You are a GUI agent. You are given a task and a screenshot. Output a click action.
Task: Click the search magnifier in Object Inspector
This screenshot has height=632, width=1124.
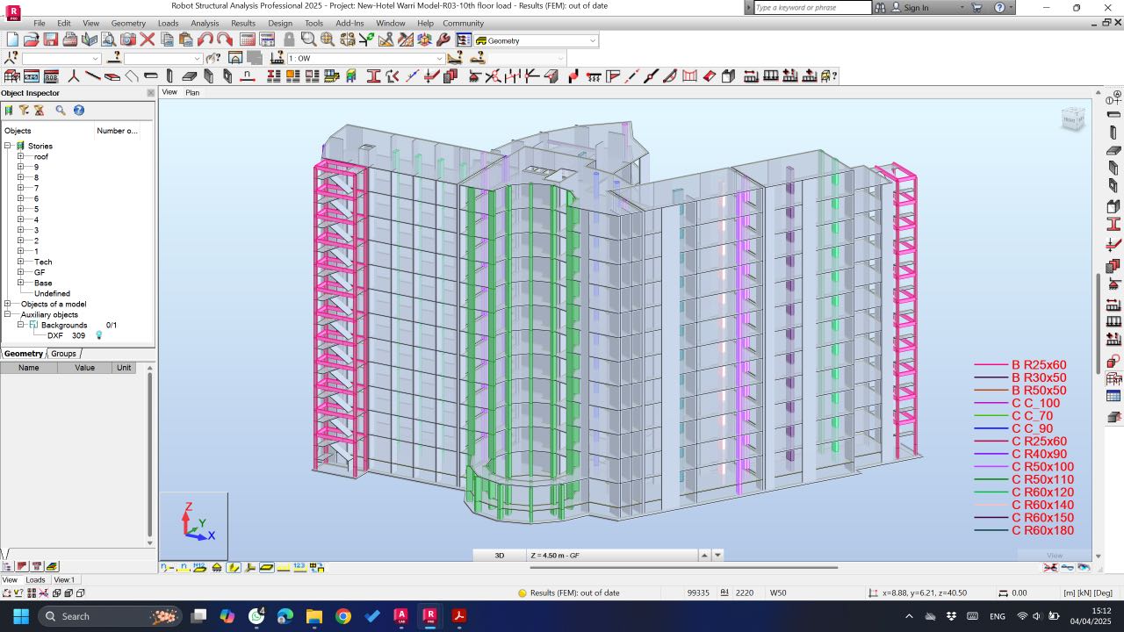[61, 111]
